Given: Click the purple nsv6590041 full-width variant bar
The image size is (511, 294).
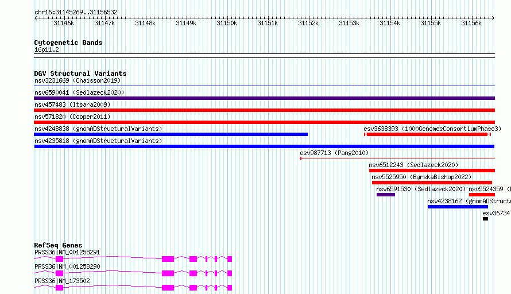Looking at the screenshot, I should pyautogui.click(x=264, y=98).
